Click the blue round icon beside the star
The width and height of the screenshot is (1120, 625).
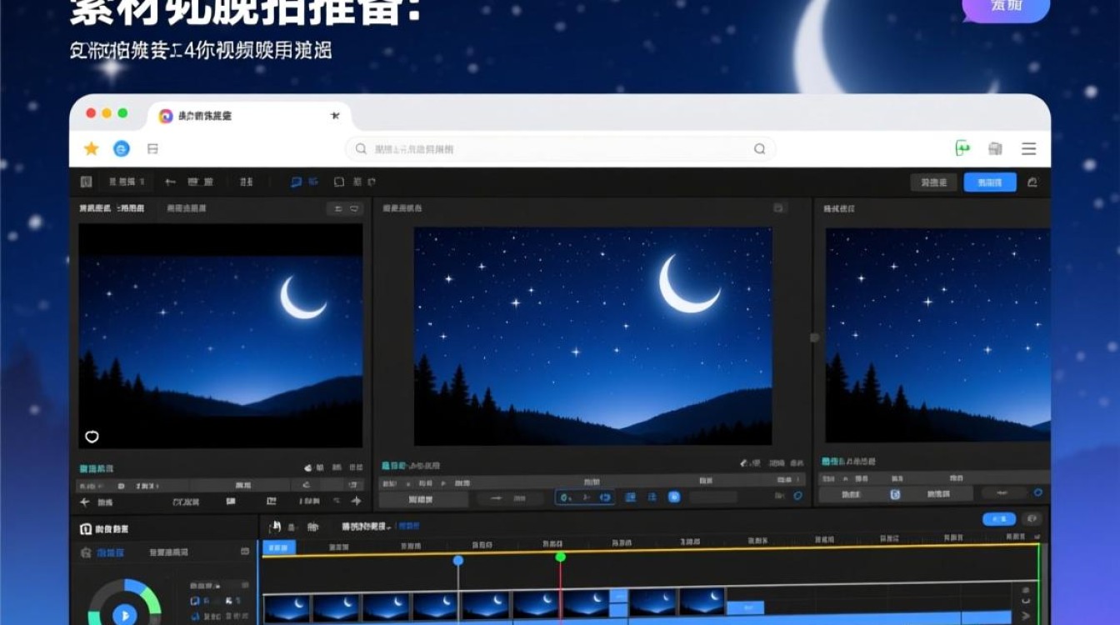[122, 148]
